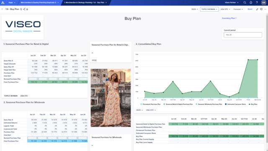
Task: Open the comments icon in the toolbar
Action: coord(261,9)
